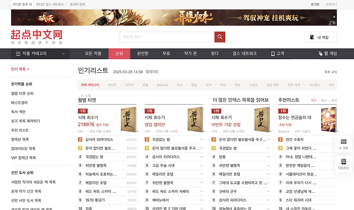This screenshot has height=210, width=354.
Task: Open 컬렉션 목록 in sidebar
Action: 20,139
